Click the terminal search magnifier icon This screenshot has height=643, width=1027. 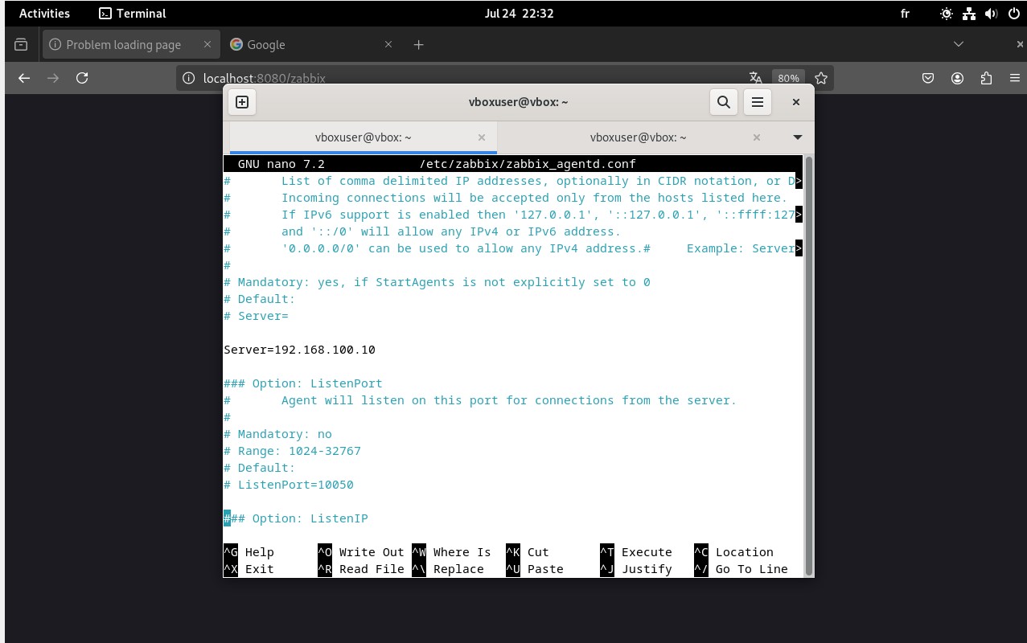pos(724,102)
